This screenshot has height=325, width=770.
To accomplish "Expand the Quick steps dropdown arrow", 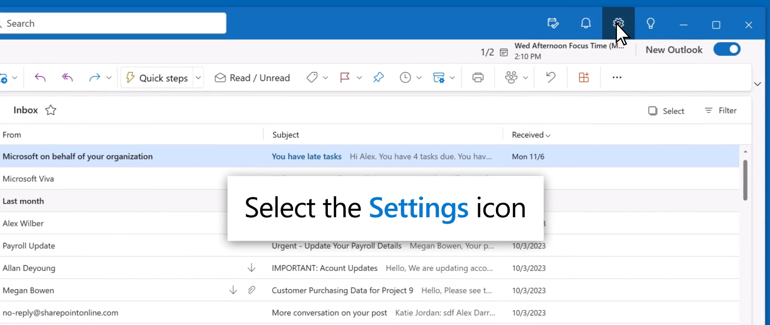I will click(198, 78).
